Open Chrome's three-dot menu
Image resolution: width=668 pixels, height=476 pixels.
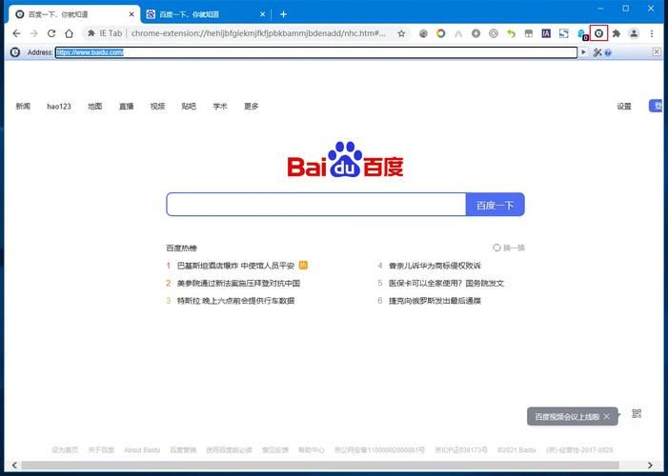click(652, 33)
